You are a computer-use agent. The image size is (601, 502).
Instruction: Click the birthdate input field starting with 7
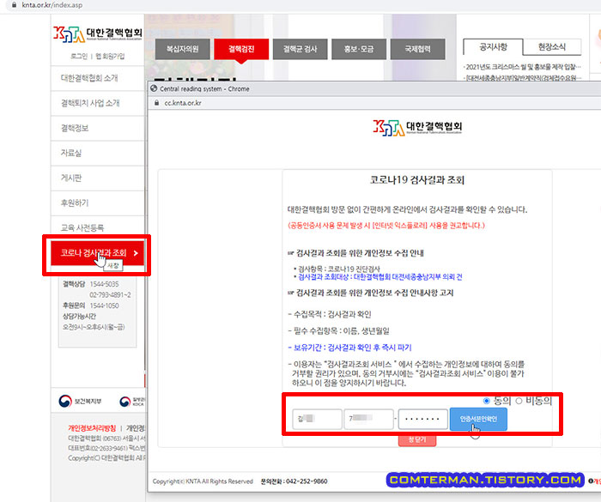click(368, 420)
